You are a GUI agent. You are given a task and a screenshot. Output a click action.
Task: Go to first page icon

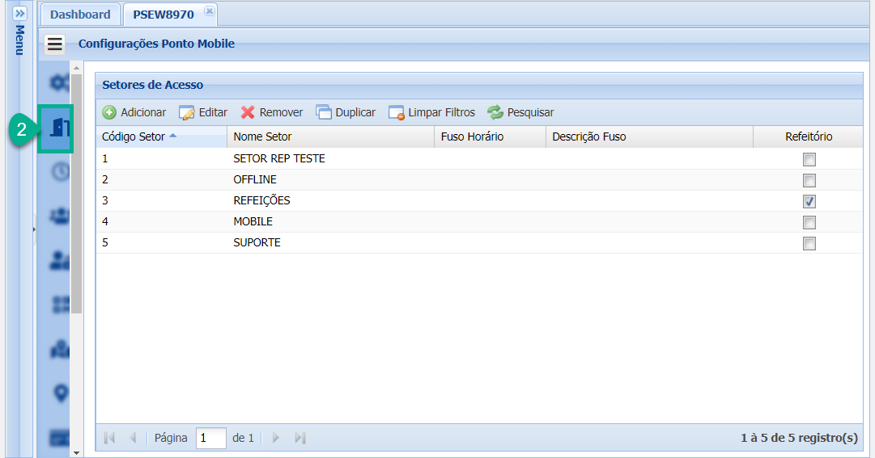pyautogui.click(x=109, y=438)
